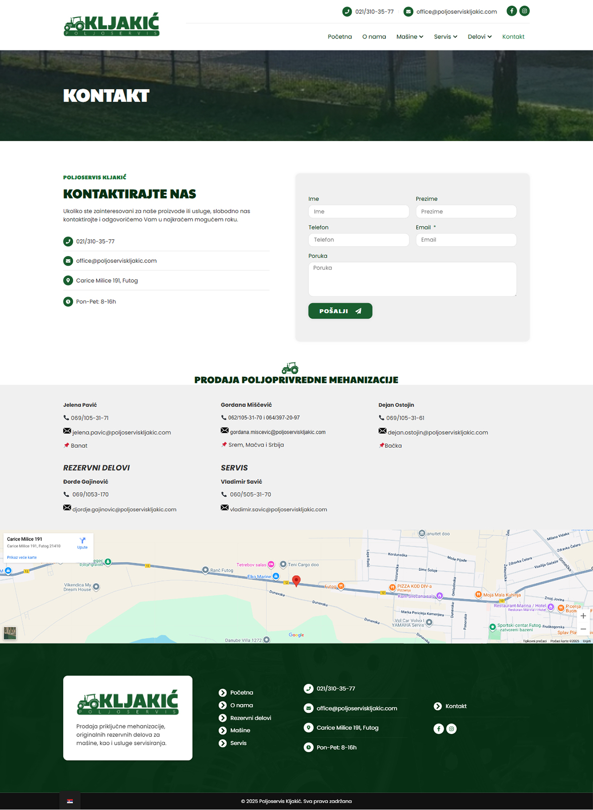593x810 pixels.
Task: Open the directions (Upute) icon on the map
Action: (x=83, y=541)
